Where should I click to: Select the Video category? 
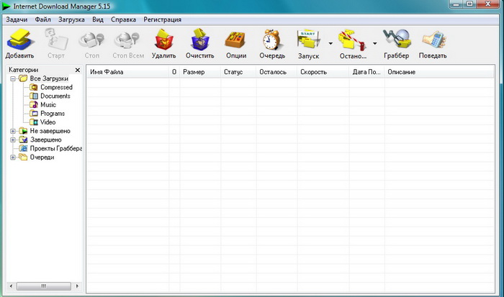48,122
